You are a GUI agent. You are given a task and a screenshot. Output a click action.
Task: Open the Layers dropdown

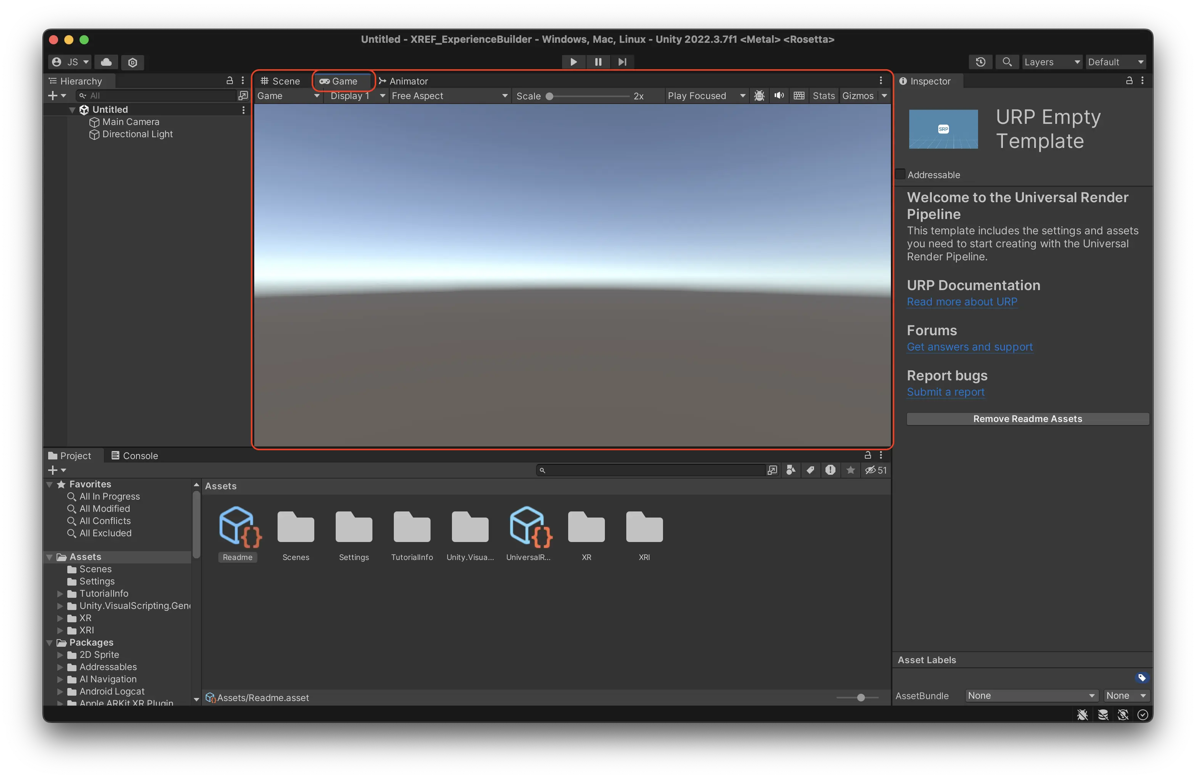click(1051, 62)
